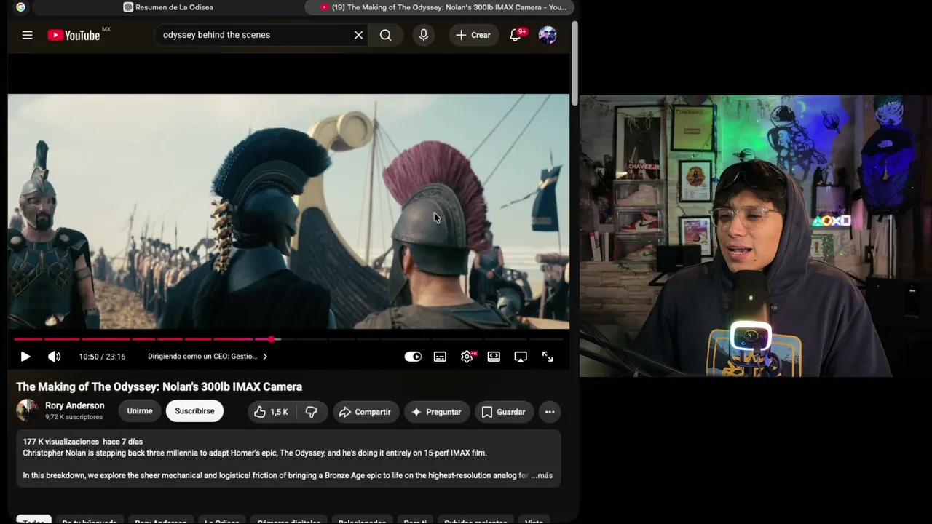The width and height of the screenshot is (932, 524).
Task: Click the time display "10:50 / 23:16"
Action: 102,357
